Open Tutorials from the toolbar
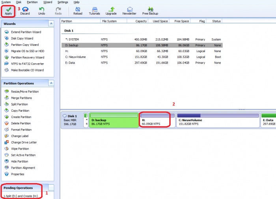Image resolution: width=276 pixels, height=199 pixels. click(94, 9)
